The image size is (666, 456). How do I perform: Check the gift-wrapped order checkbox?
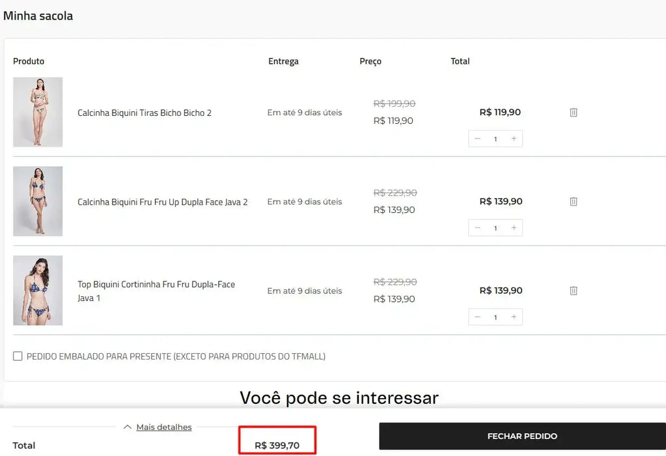click(18, 356)
